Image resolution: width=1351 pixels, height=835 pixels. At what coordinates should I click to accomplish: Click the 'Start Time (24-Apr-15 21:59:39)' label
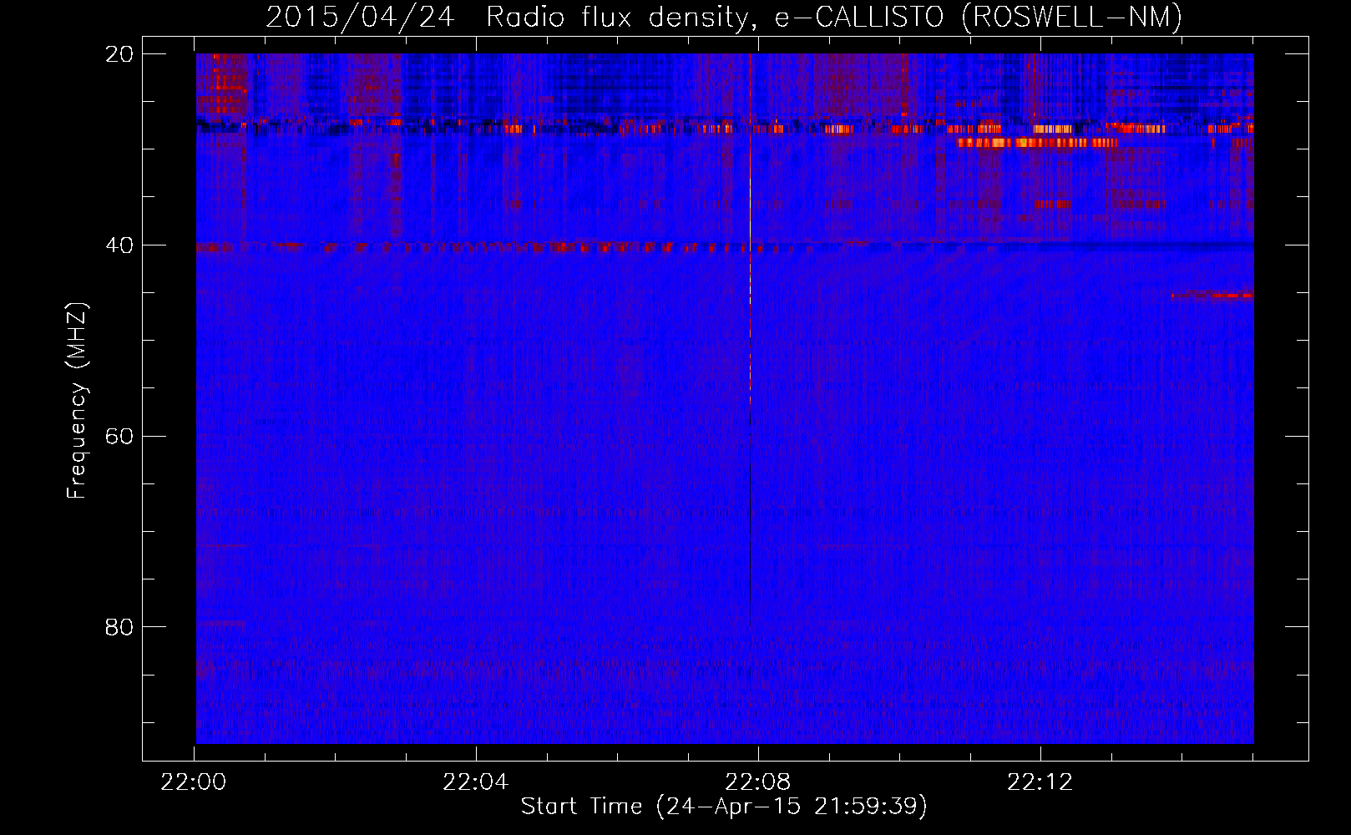724,807
